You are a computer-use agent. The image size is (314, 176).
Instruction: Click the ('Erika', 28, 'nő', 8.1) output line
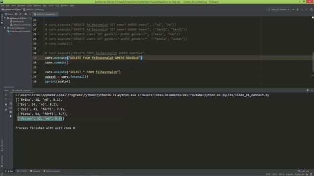point(39,100)
